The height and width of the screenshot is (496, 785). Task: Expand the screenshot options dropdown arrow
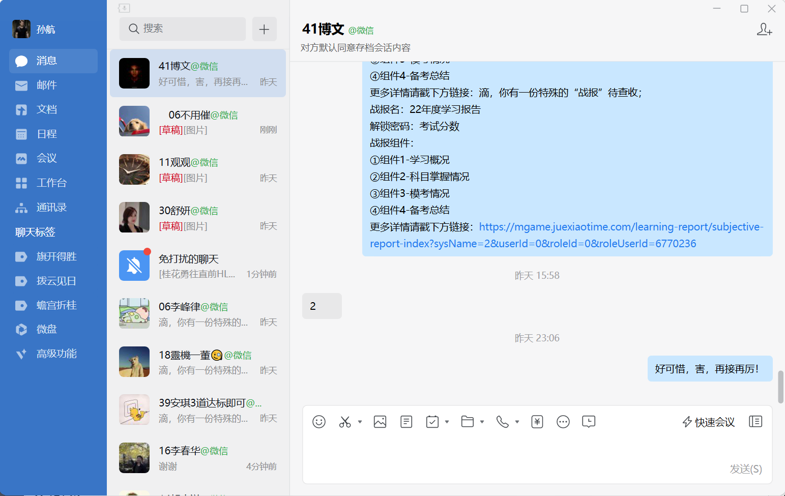coord(360,422)
